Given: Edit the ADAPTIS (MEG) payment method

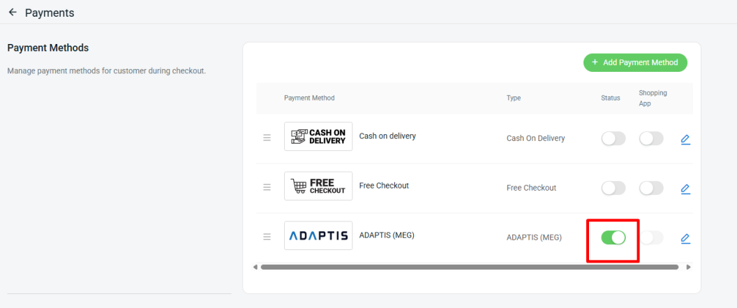Looking at the screenshot, I should (x=685, y=238).
